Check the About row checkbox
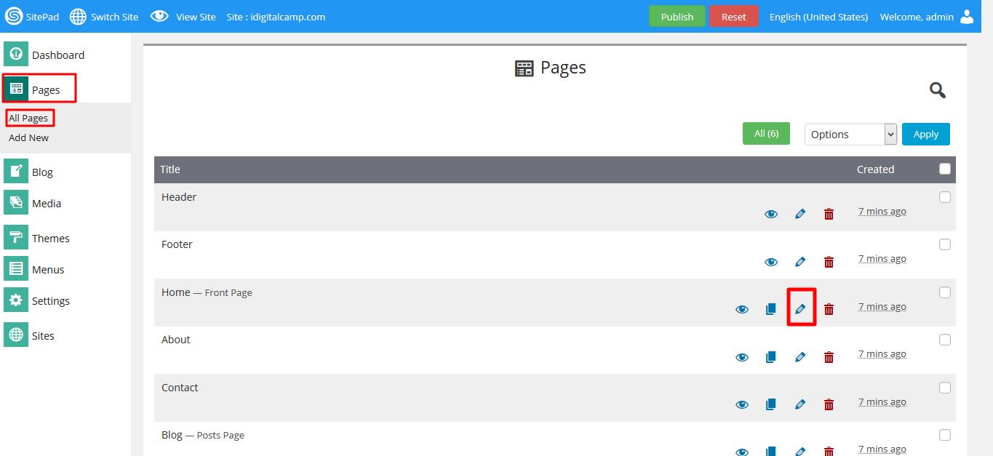The image size is (993, 456). 945,340
